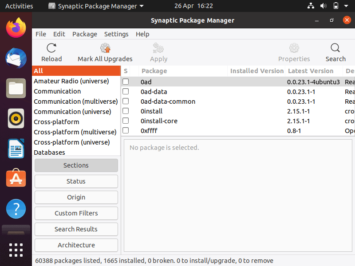Click the Architecture button
Screen dimensions: 355x266
coord(76,245)
